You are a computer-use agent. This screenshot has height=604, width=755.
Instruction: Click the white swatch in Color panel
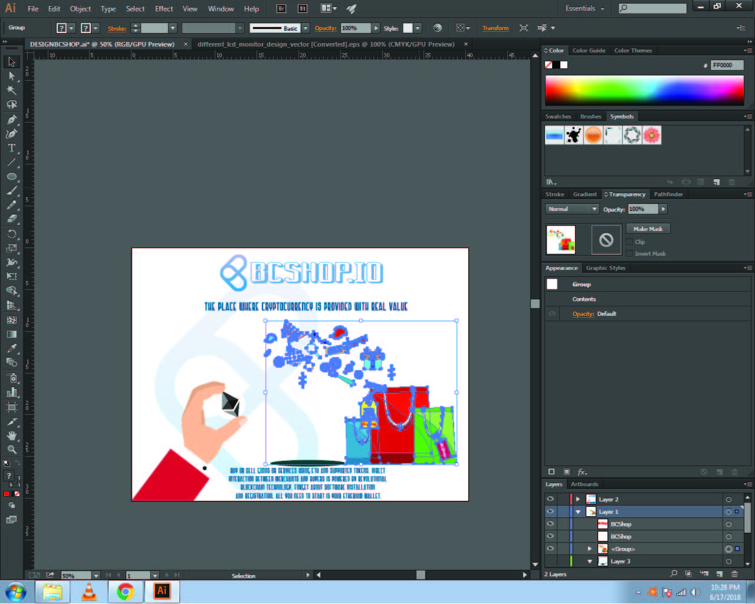[x=564, y=65]
